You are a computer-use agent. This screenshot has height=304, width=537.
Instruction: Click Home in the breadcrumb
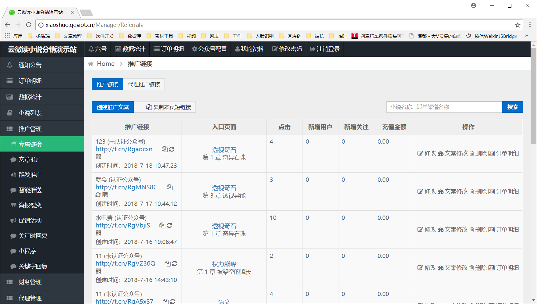point(106,64)
